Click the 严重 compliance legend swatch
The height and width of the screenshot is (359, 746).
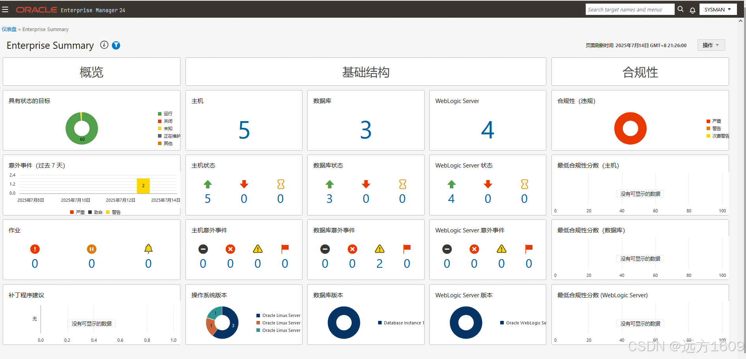coord(709,121)
